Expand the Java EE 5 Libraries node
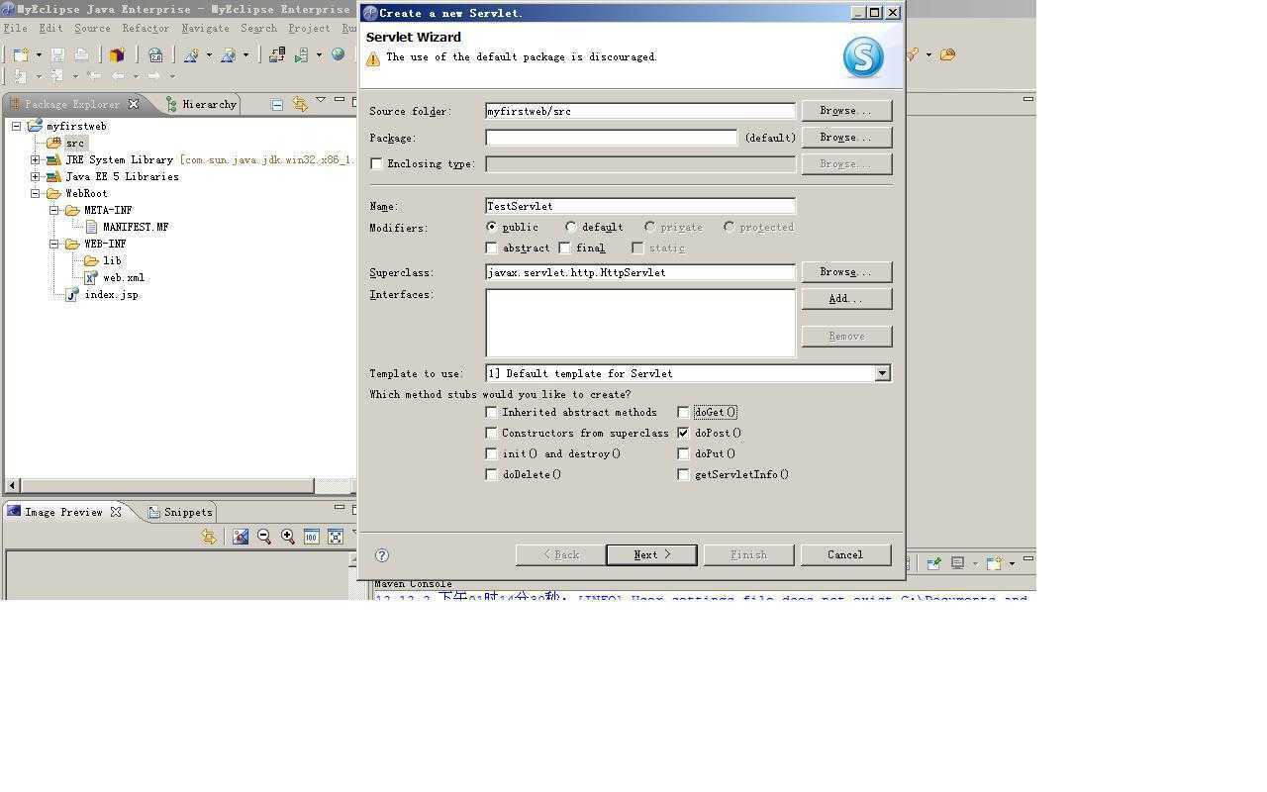 pos(36,176)
